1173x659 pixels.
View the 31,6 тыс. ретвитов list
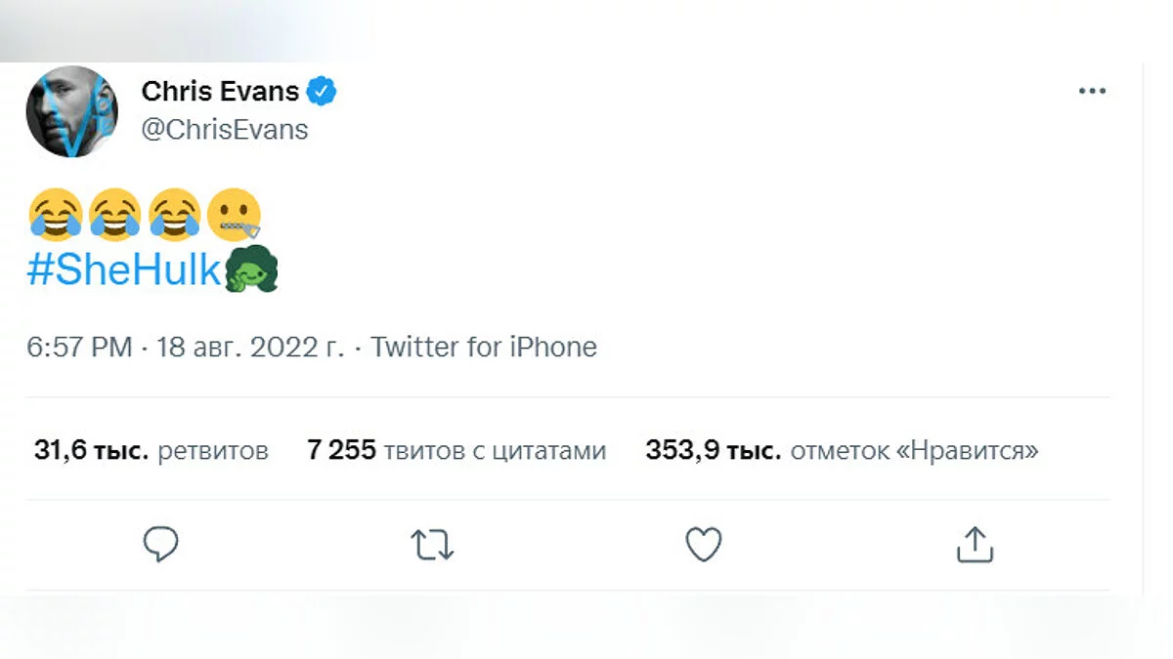[152, 451]
